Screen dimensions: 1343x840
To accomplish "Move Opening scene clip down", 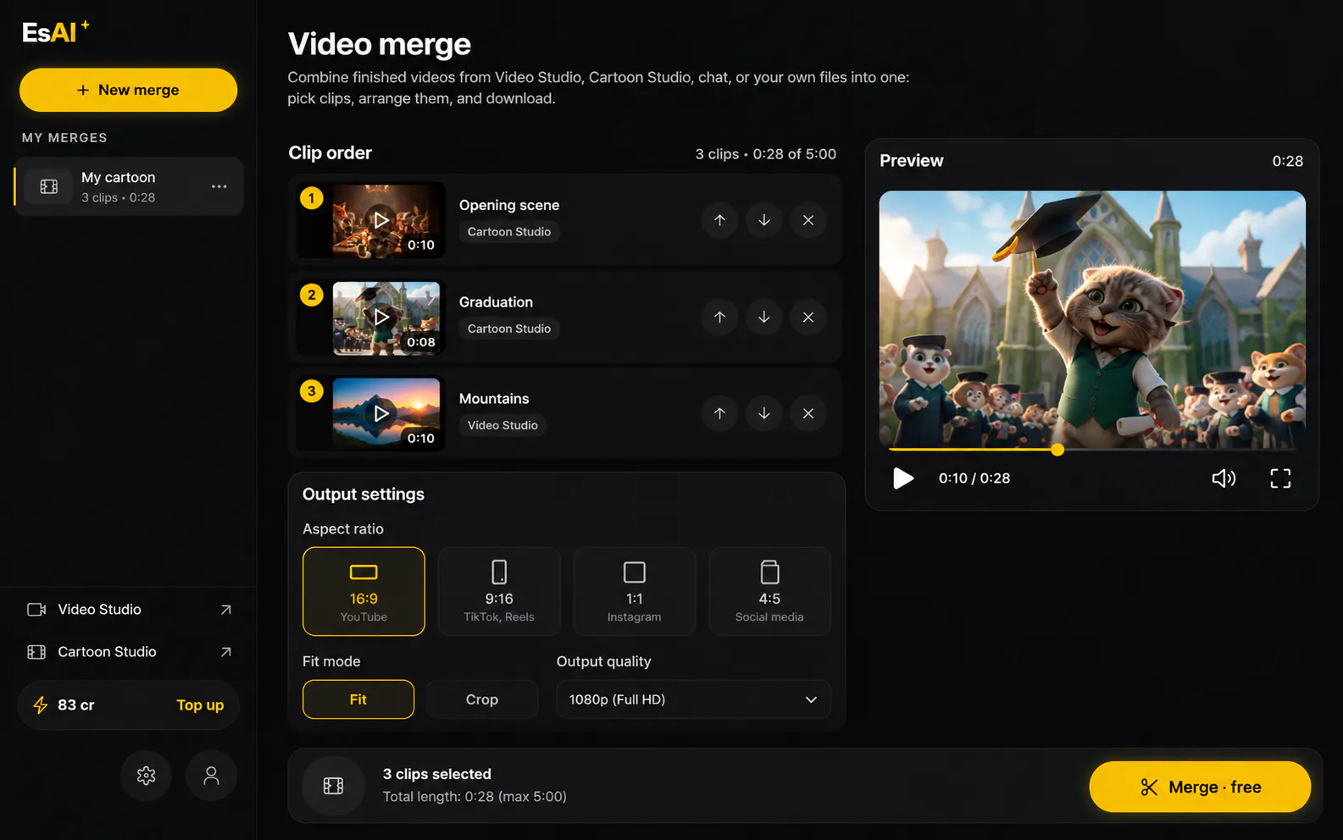I will (764, 220).
